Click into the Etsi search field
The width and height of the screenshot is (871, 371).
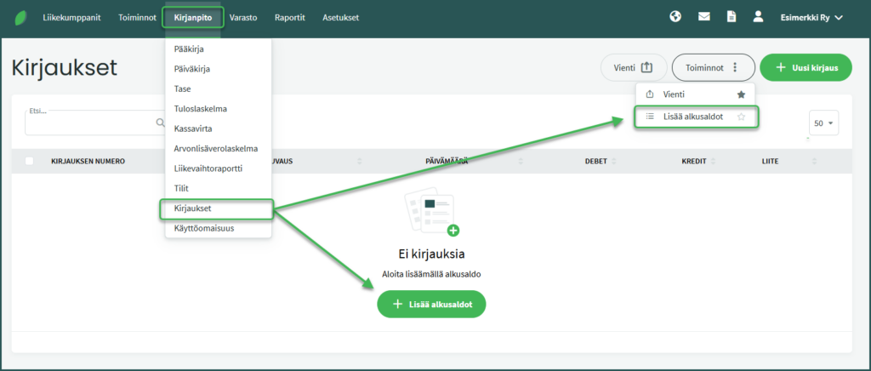[x=89, y=123]
